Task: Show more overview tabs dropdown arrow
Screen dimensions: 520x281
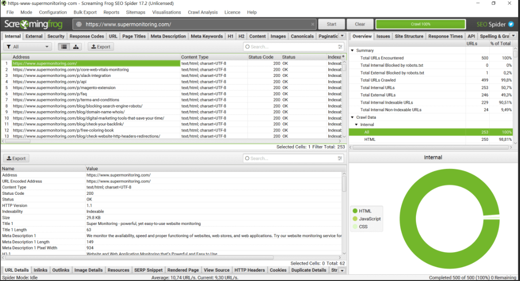Action: tap(513, 36)
